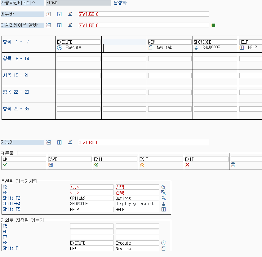
Task: Click the red X cancel icon
Action: pos(187,165)
